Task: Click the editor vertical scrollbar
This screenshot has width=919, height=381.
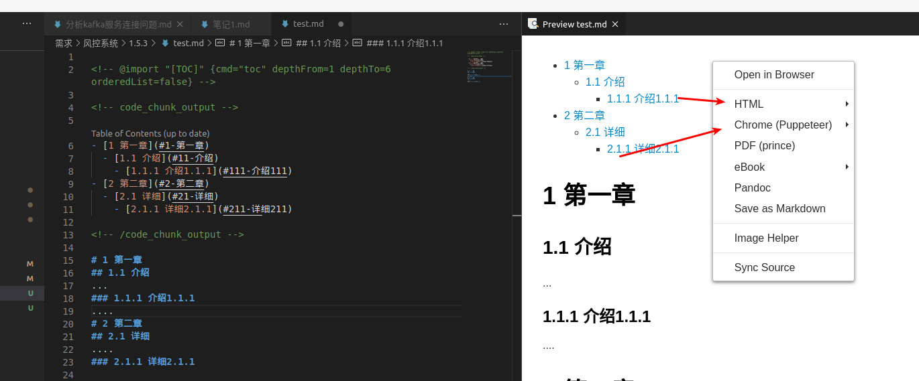Action: (x=517, y=215)
